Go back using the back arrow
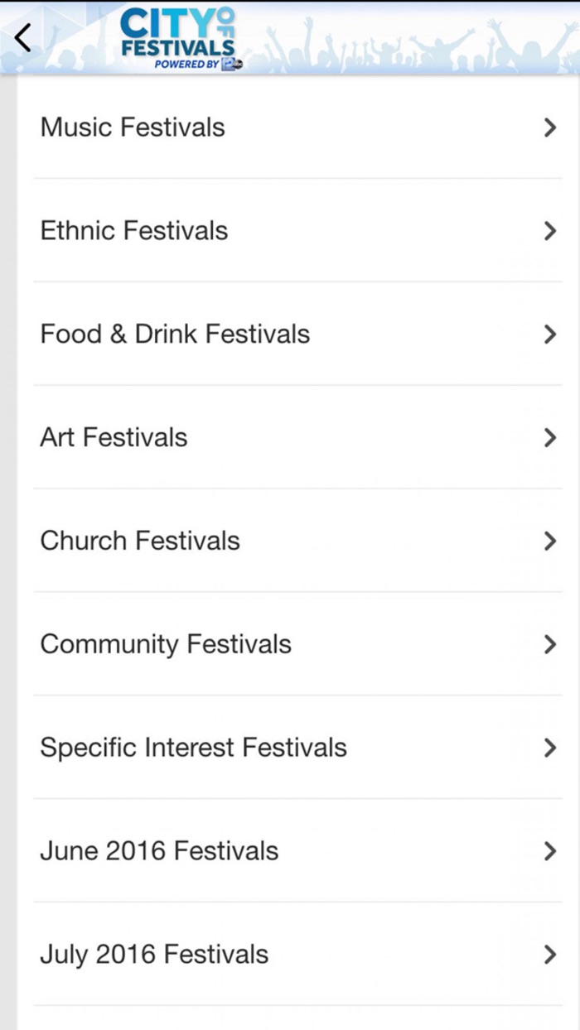580x1030 pixels. [22, 36]
